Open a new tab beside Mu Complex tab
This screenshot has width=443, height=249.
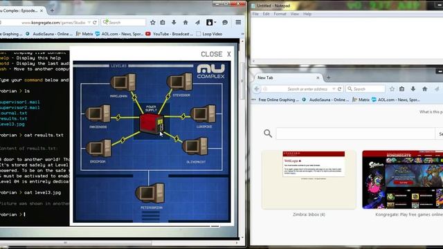(52, 11)
